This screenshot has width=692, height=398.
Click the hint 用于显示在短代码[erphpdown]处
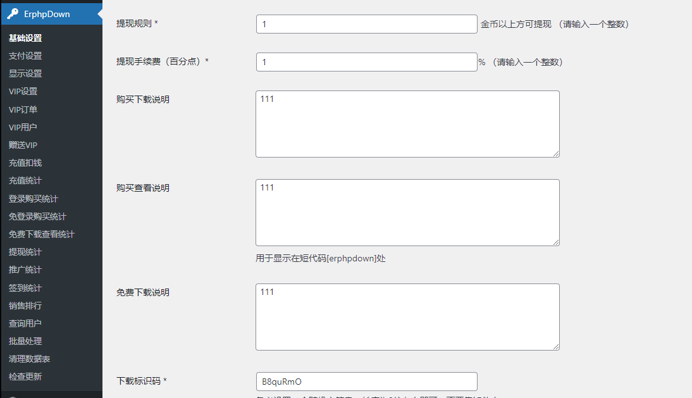[x=321, y=258]
